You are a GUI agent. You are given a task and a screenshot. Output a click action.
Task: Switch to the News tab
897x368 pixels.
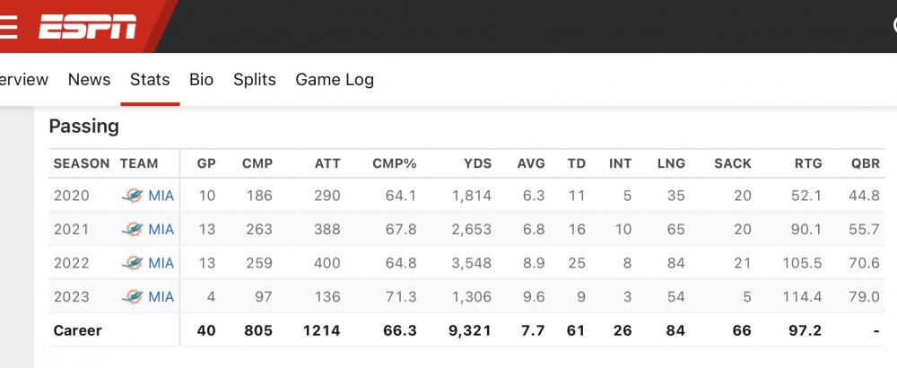pyautogui.click(x=89, y=79)
